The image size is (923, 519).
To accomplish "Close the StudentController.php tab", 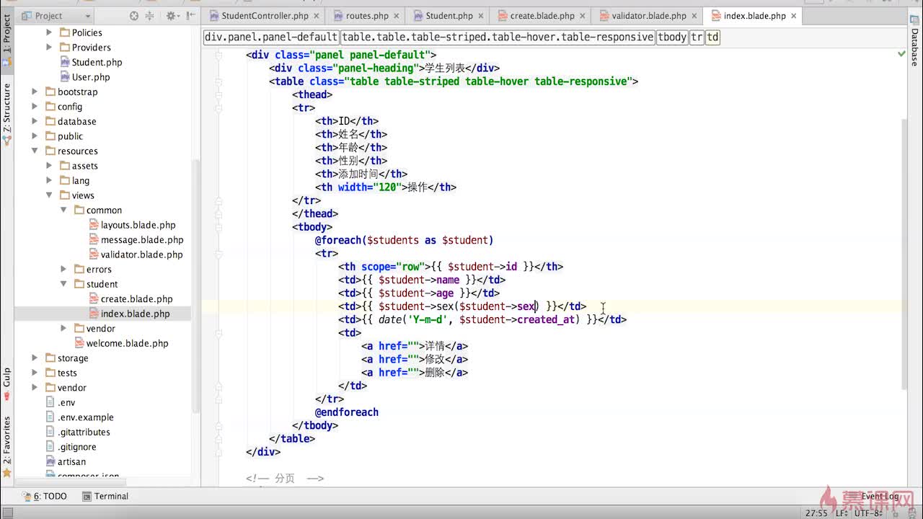I will coord(317,15).
